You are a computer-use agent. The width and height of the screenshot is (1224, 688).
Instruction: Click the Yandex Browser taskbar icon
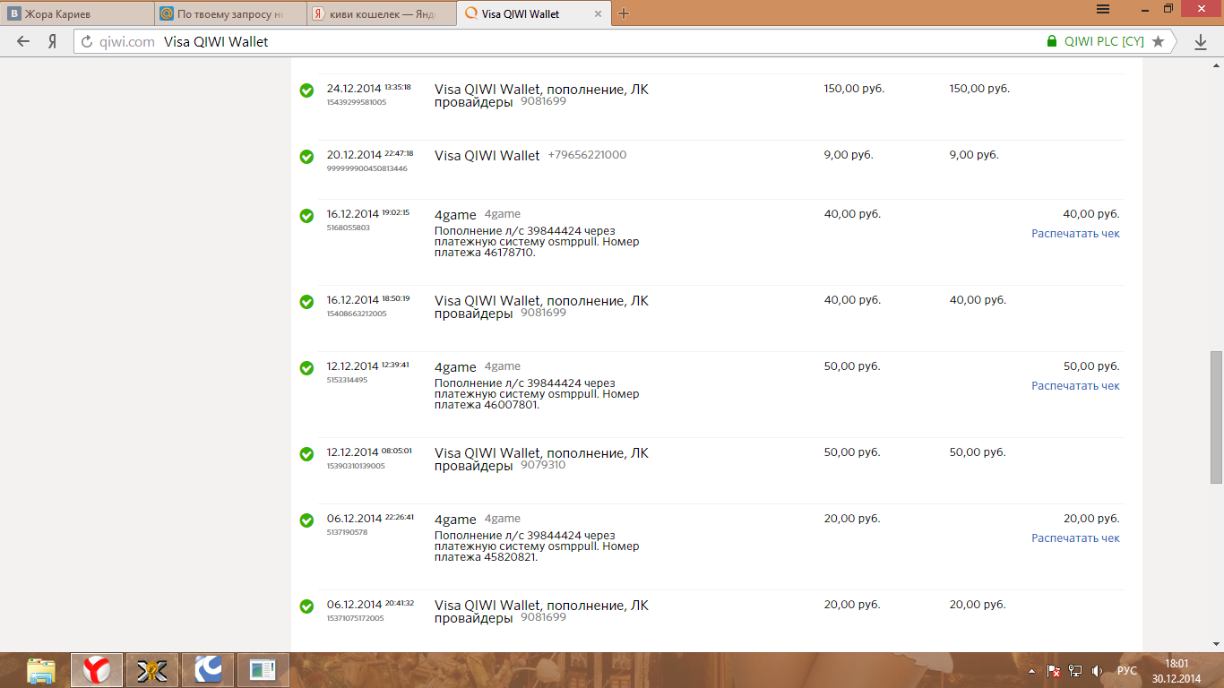[x=97, y=670]
